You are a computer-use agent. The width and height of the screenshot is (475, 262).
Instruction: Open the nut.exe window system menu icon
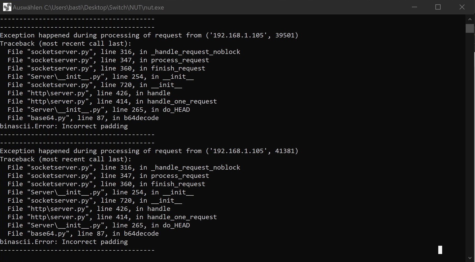point(7,7)
